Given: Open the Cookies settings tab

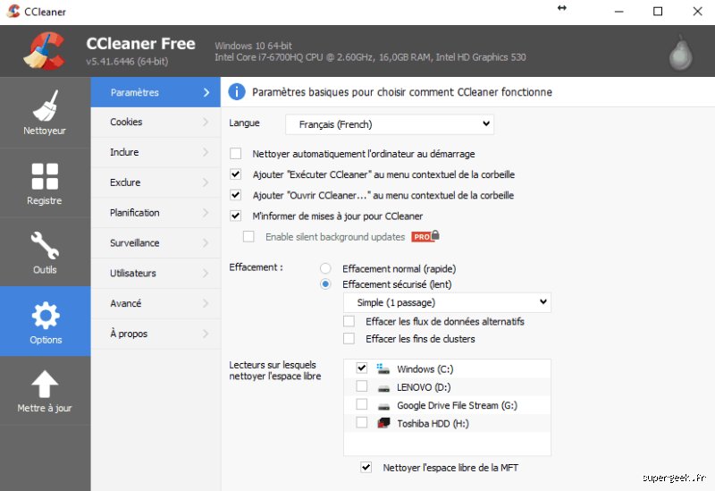Looking at the screenshot, I should coord(156,122).
